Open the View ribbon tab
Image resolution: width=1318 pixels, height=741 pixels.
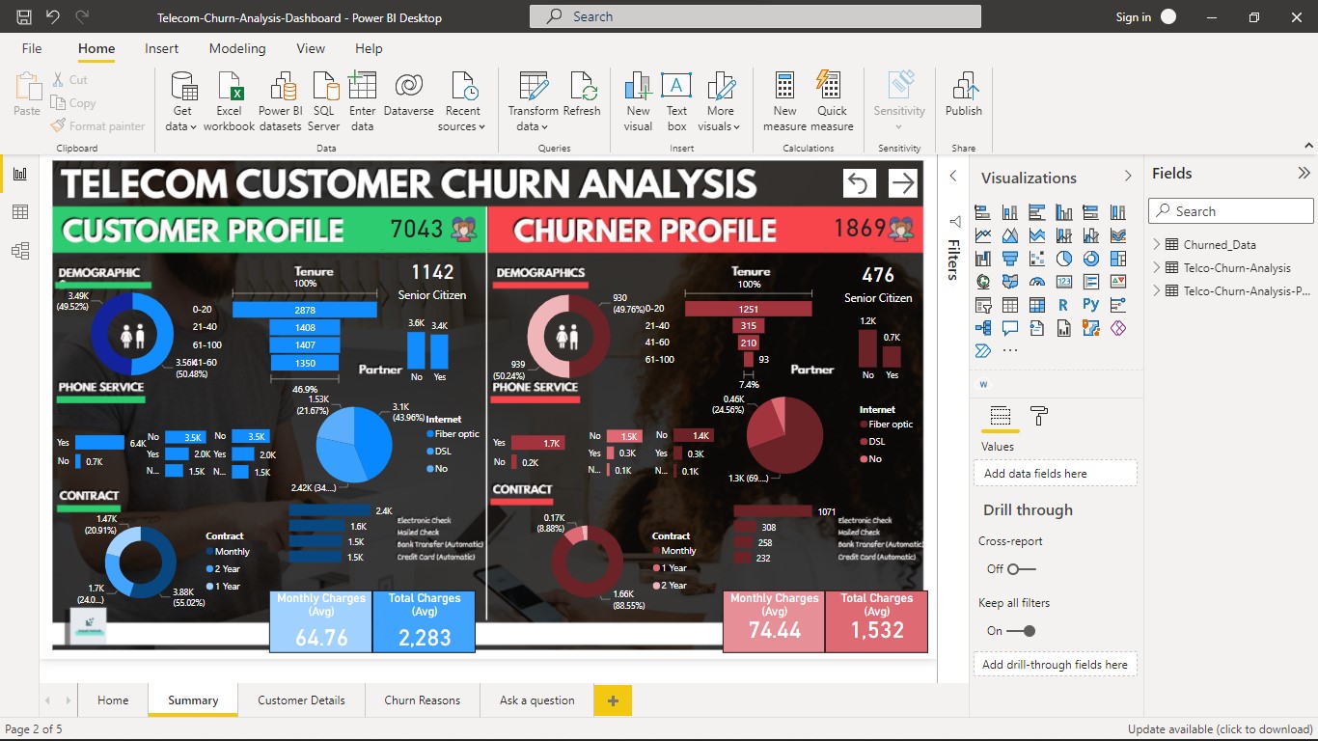click(x=311, y=48)
